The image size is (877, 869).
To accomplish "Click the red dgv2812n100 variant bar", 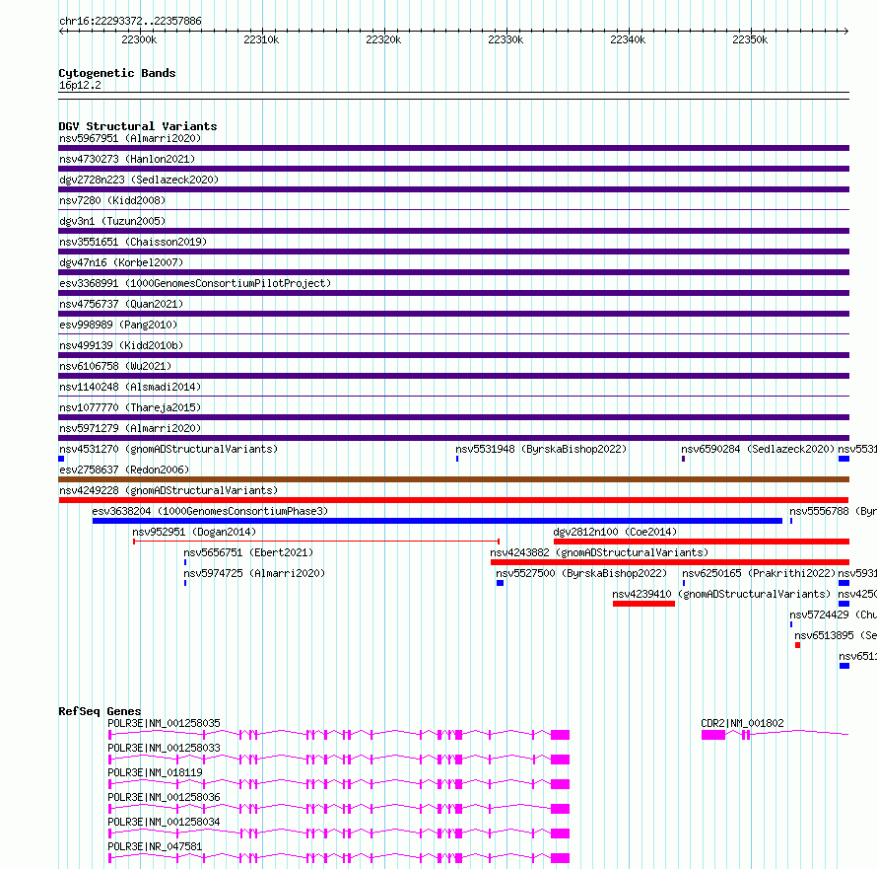I will click(702, 542).
